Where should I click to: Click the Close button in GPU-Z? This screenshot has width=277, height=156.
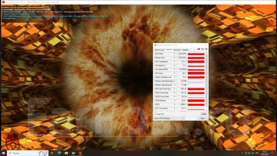(202, 118)
